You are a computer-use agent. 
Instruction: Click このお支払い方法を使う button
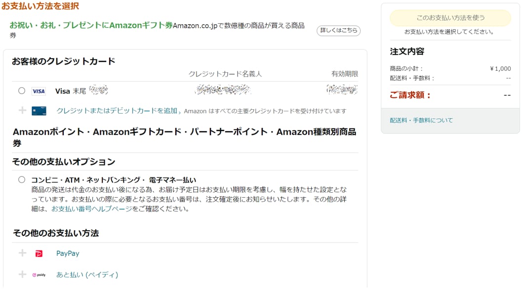(x=450, y=18)
